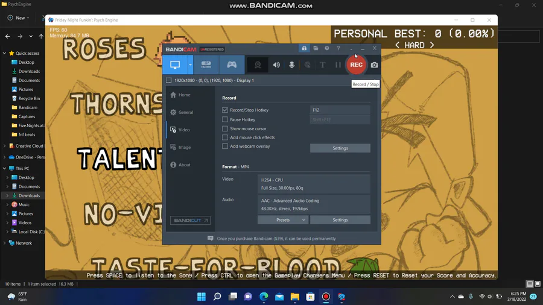This screenshot has height=305, width=543.
Task: Open taskbar Search magnifier
Action: 217,297
